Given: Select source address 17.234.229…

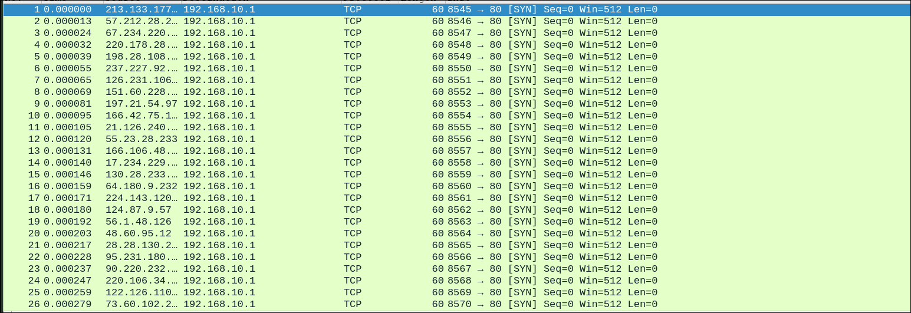Looking at the screenshot, I should click(x=142, y=163).
